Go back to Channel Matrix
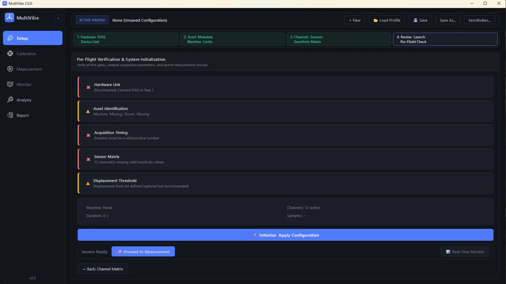 coord(103,269)
